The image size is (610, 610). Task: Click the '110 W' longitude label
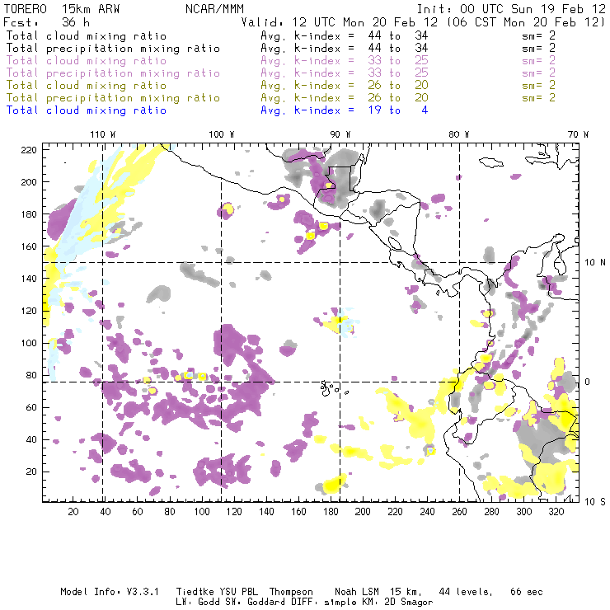point(103,134)
